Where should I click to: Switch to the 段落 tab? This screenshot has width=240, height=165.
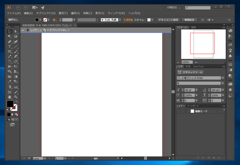[188, 66]
